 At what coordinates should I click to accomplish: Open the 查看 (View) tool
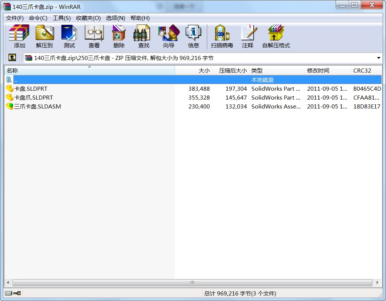(x=94, y=36)
